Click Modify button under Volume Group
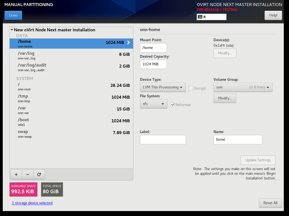The height and width of the screenshot is (216, 289). 225,98
